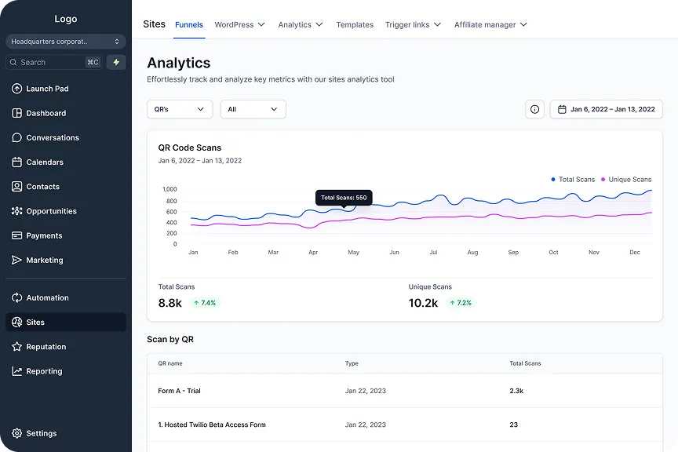Image resolution: width=678 pixels, height=452 pixels.
Task: Click the QR name column header
Action: [x=170, y=363]
